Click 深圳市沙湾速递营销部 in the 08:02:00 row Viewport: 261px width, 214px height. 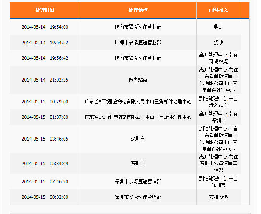[138, 197]
